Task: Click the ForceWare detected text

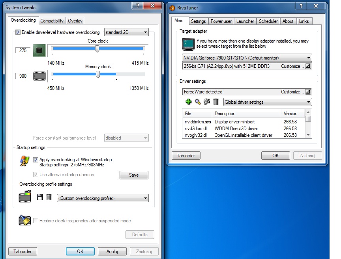Action: coord(203,92)
